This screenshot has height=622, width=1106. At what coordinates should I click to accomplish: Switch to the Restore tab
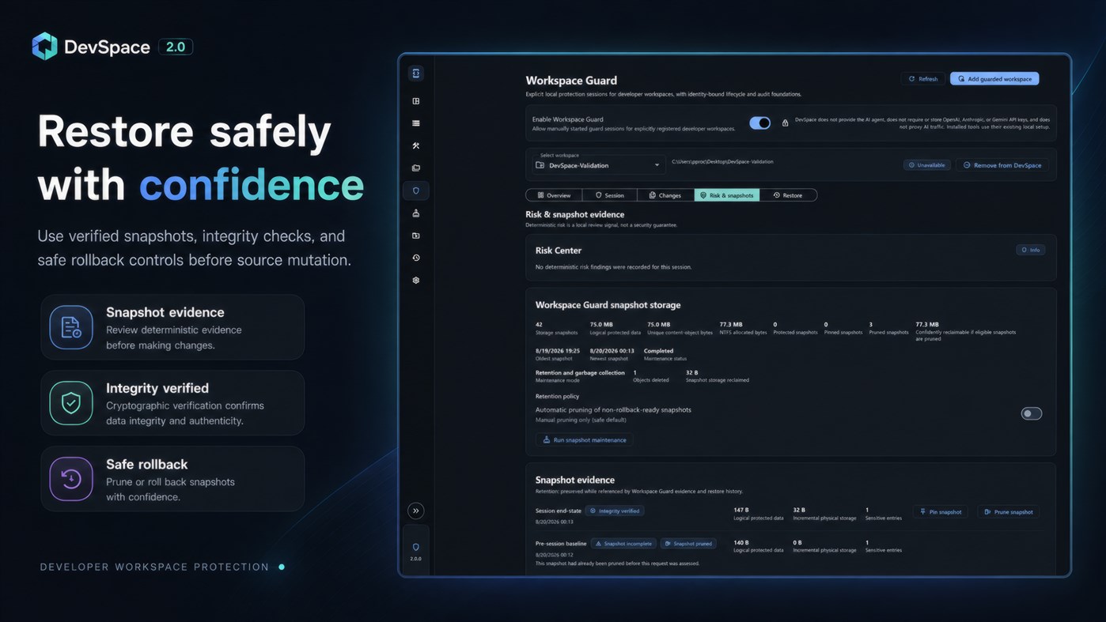(x=788, y=195)
